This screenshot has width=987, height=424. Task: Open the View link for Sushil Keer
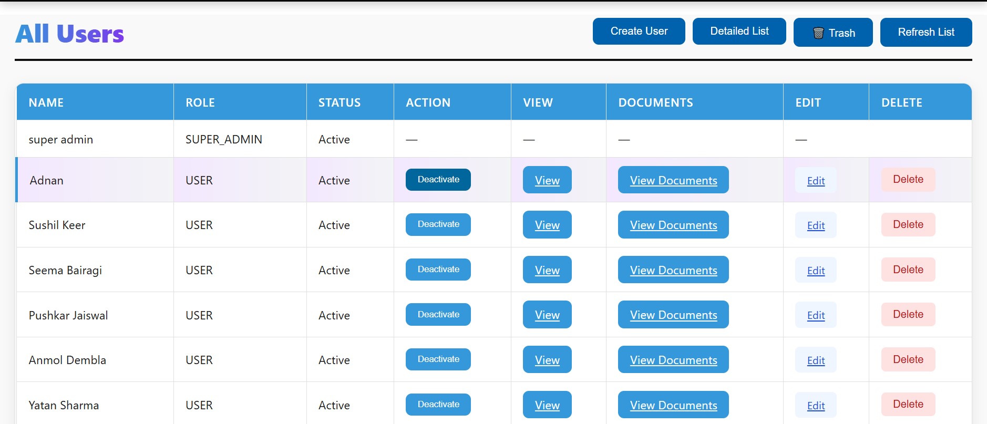[547, 225]
